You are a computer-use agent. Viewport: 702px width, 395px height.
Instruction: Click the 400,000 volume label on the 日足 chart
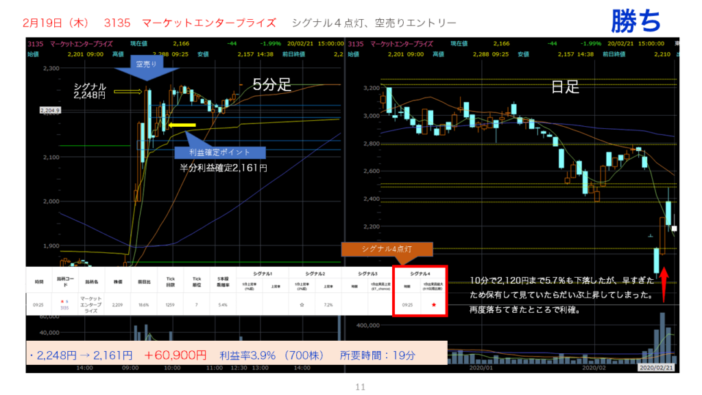(367, 325)
